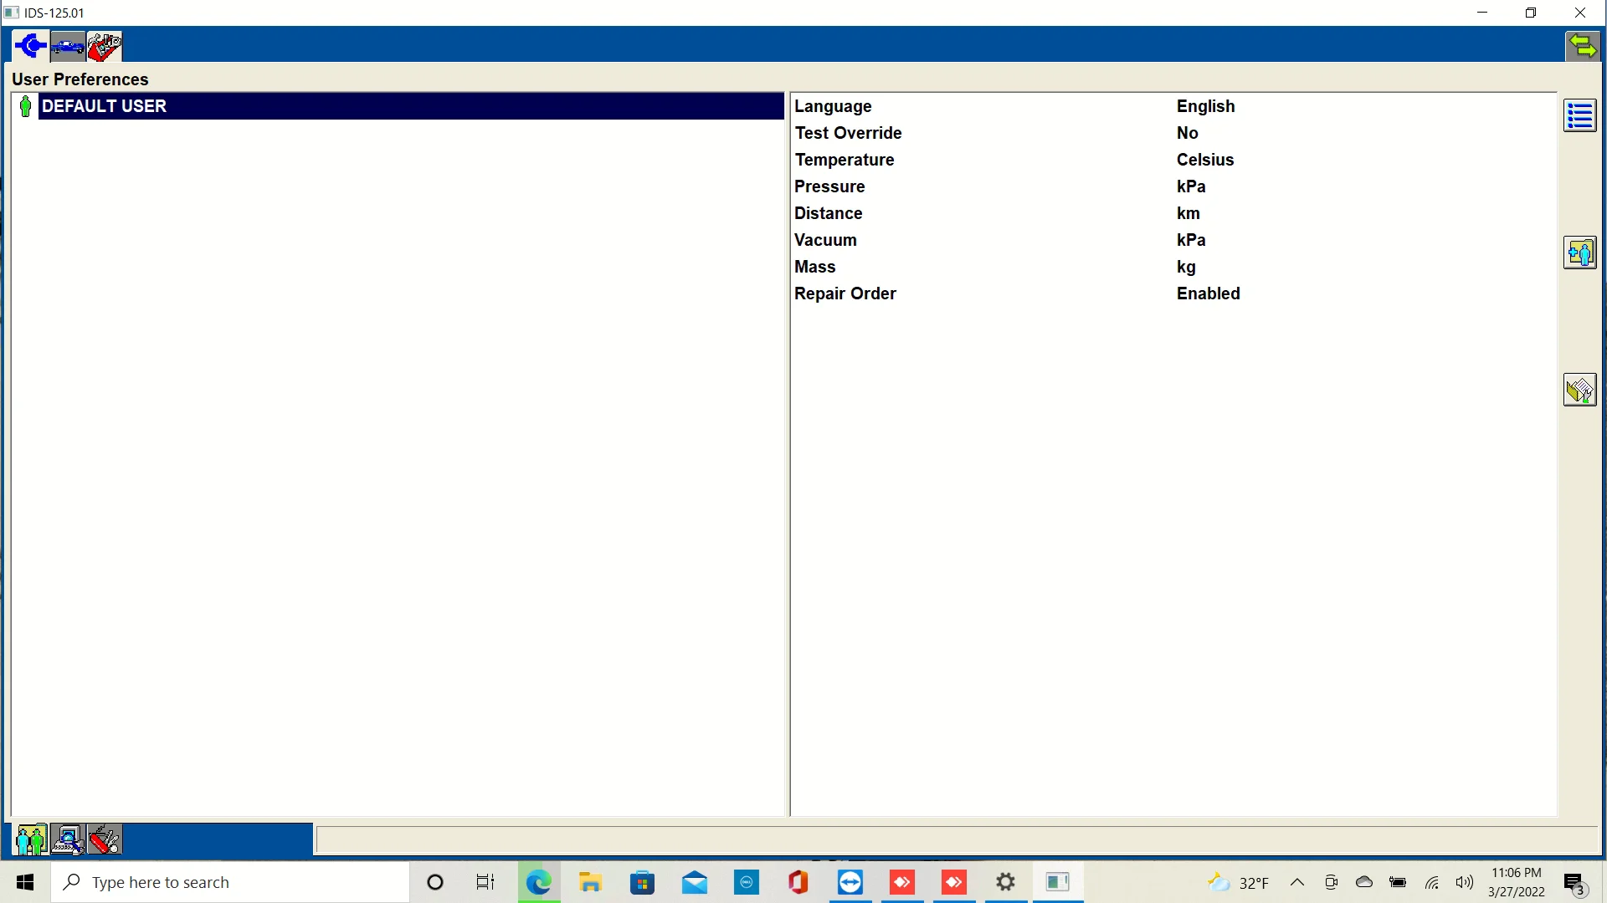Click the add user icon
This screenshot has height=903, width=1607.
(1580, 252)
